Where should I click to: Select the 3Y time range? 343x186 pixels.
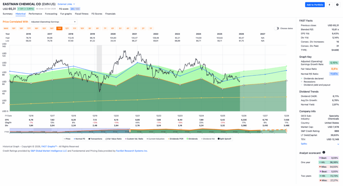pos(135,28)
